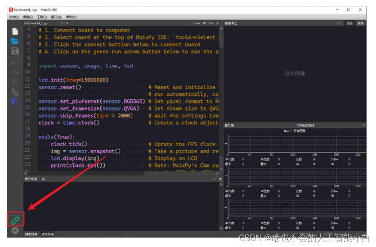Open the helloworld_1.py document dropdown

pos(62,23)
